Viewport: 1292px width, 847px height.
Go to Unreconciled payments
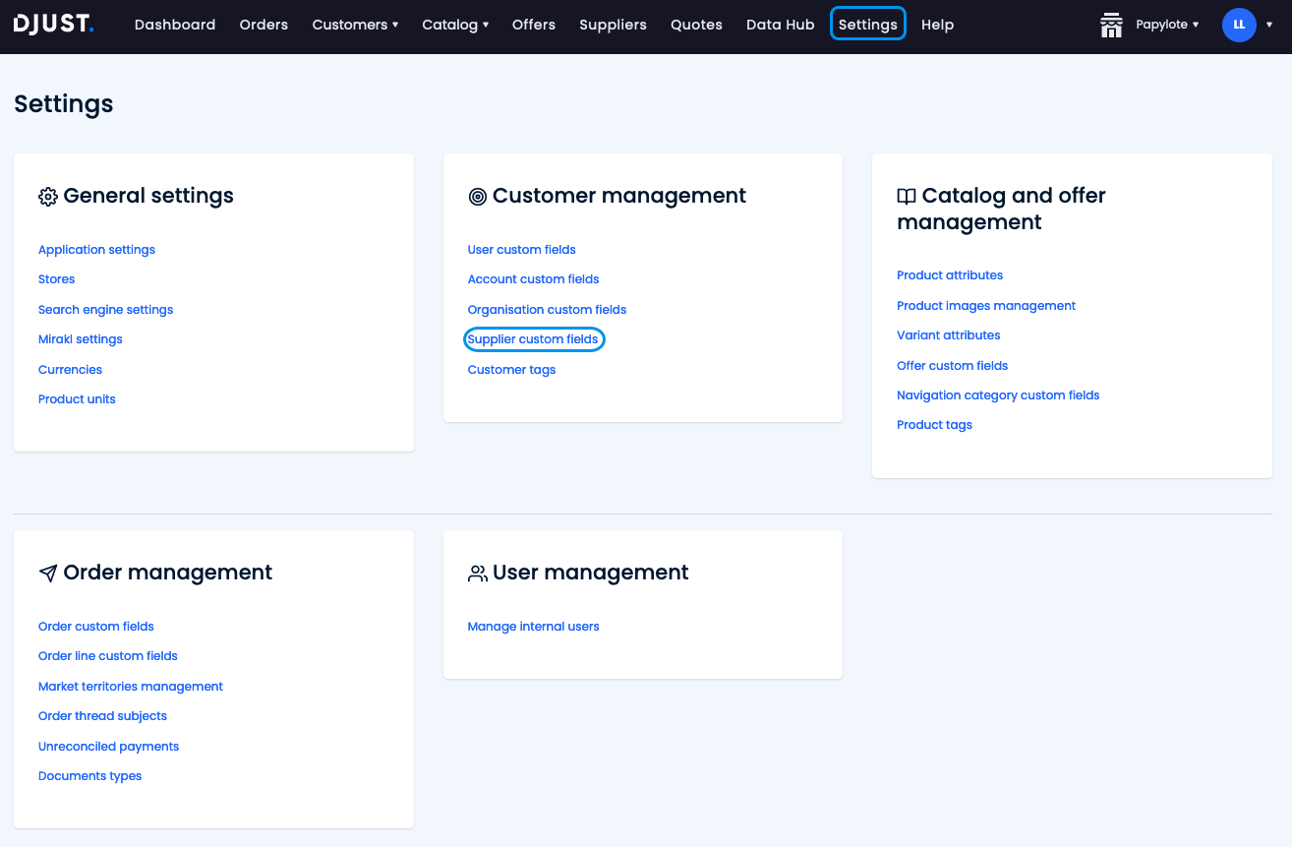(108, 747)
